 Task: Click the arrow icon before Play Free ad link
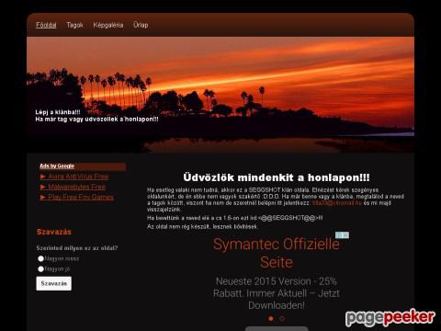43,197
